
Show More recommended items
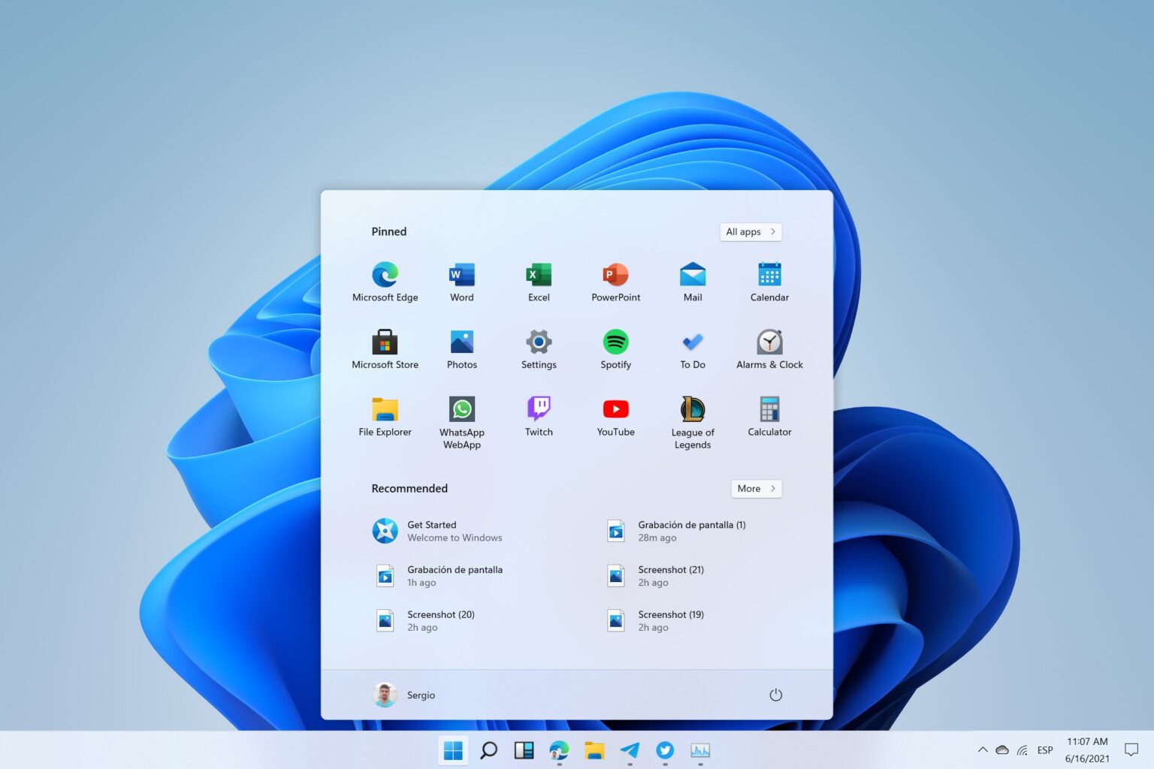pos(756,488)
